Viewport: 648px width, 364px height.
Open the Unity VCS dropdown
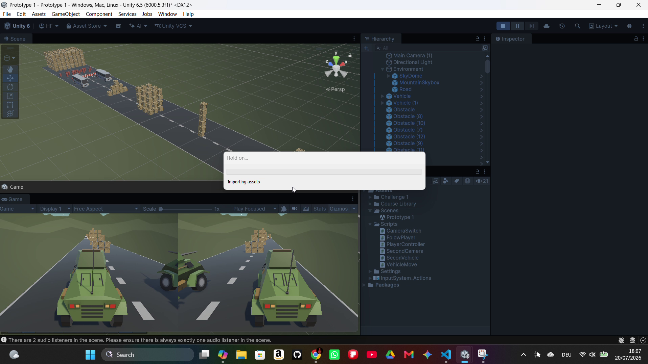[x=173, y=26]
